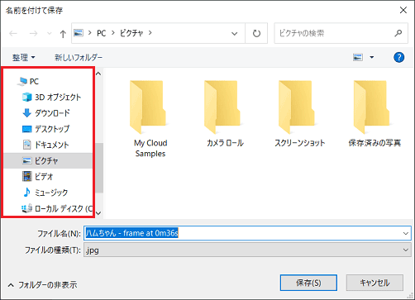
Task: Open the file name dropdown arrow
Action: tap(406, 233)
